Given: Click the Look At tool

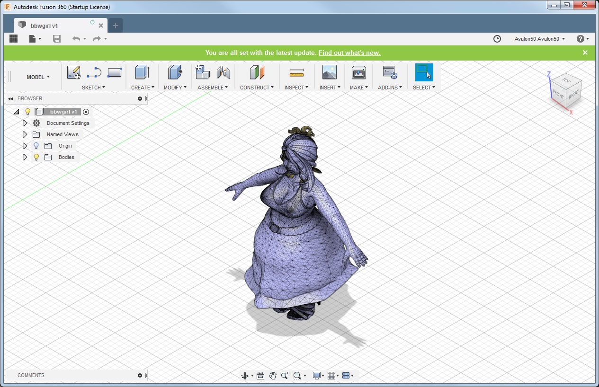Looking at the screenshot, I should click(x=260, y=376).
